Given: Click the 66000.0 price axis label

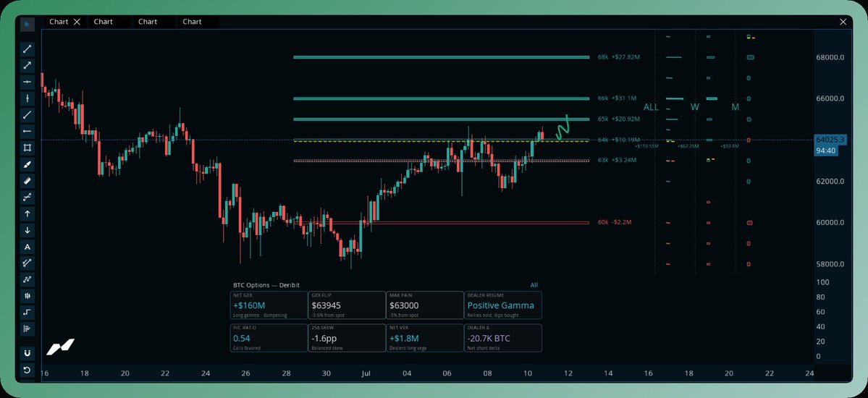Looking at the screenshot, I should pyautogui.click(x=830, y=98).
